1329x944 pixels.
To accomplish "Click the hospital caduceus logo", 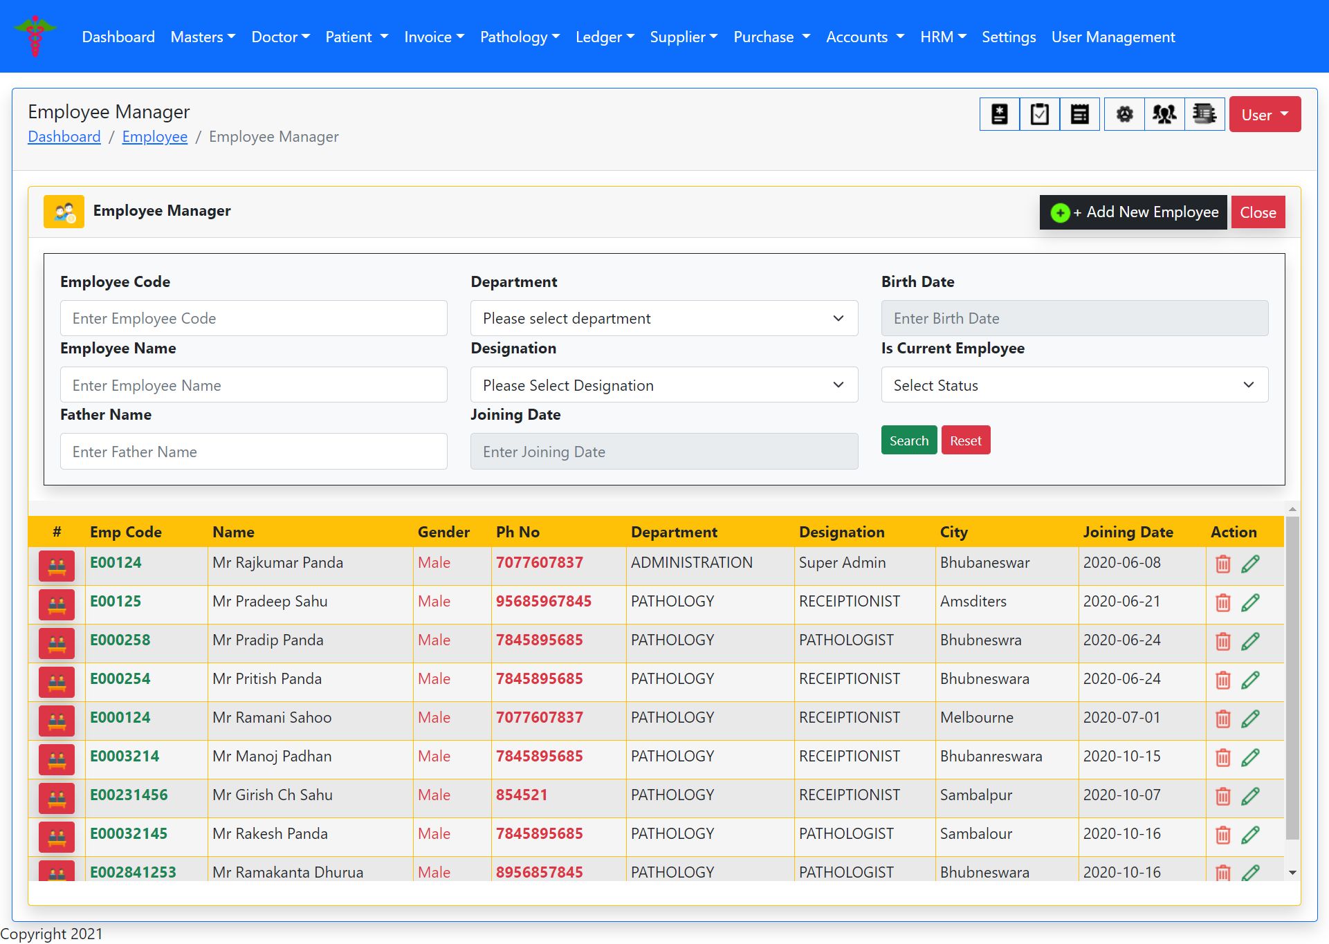I will coord(35,36).
